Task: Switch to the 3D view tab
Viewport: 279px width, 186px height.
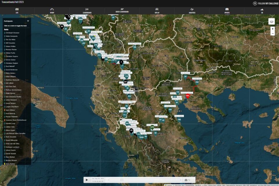Action: 262,11
